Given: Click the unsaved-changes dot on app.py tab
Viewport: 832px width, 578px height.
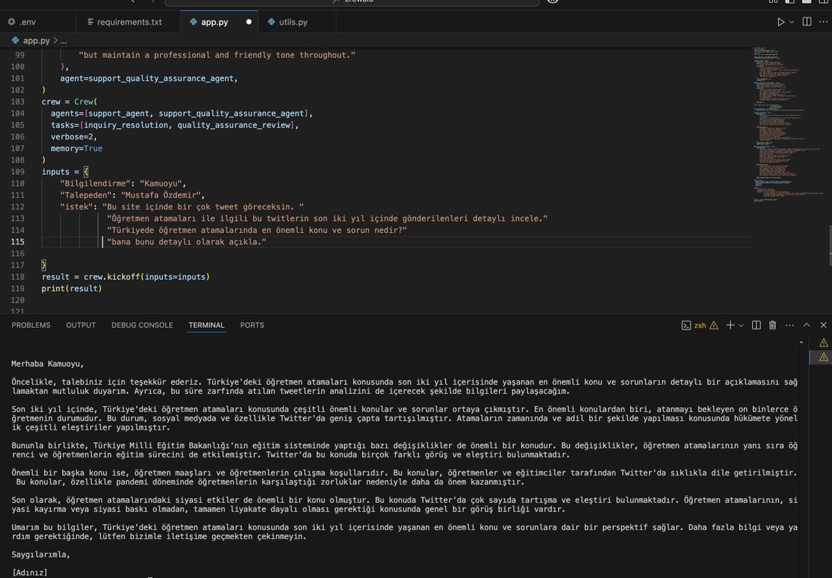Looking at the screenshot, I should pyautogui.click(x=248, y=22).
